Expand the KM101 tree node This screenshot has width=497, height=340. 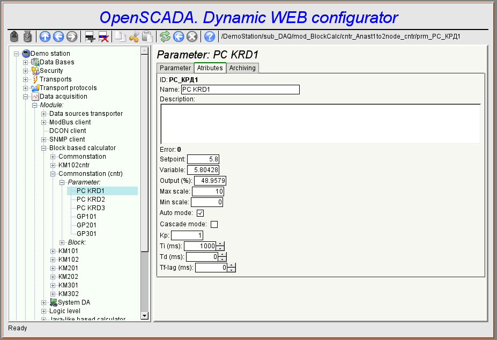(53, 251)
